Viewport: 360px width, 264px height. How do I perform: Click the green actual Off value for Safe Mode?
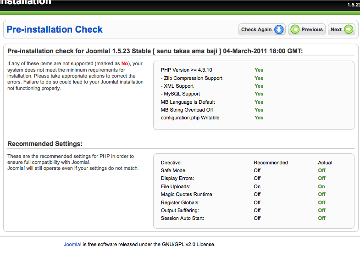pos(321,170)
